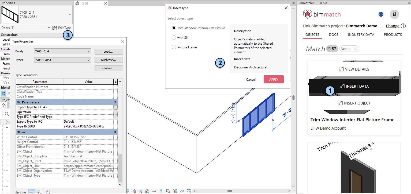Sort type parameters descending Z to A
This screenshot has width=411, height=194.
click(x=48, y=192)
